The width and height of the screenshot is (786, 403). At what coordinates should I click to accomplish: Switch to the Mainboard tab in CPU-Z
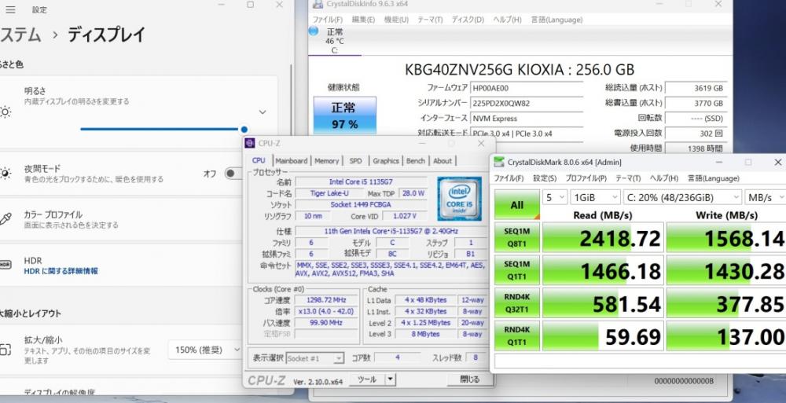(x=292, y=161)
